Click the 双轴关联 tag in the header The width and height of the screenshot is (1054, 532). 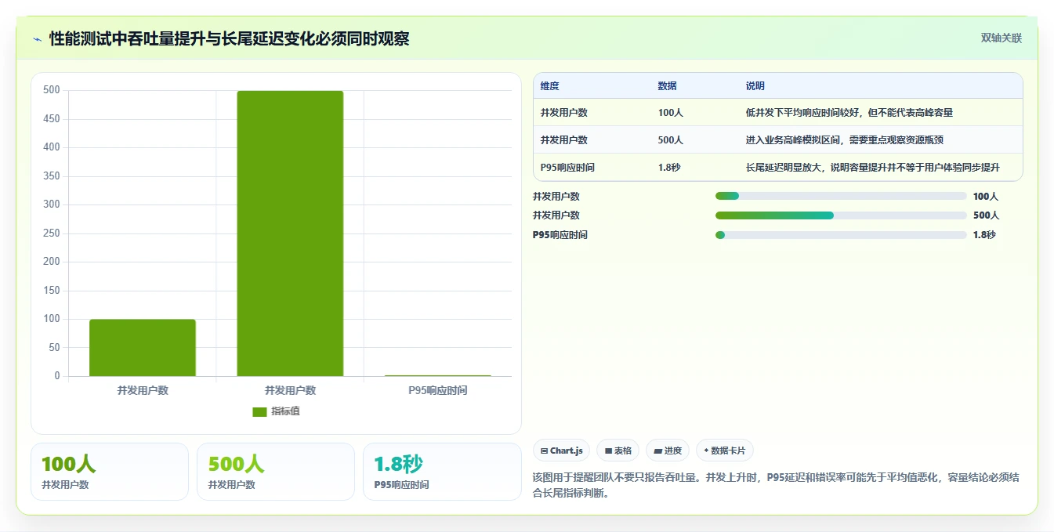1001,38
